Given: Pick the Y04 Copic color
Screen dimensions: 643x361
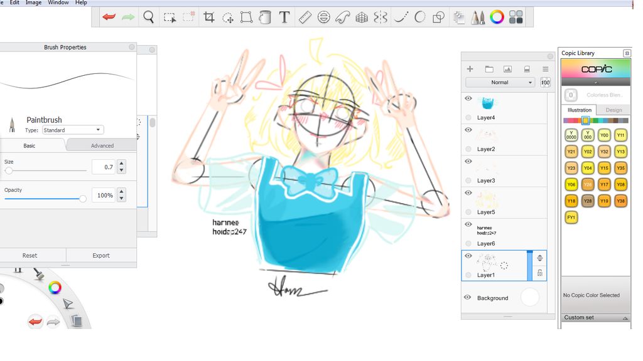Looking at the screenshot, I should coord(588,168).
